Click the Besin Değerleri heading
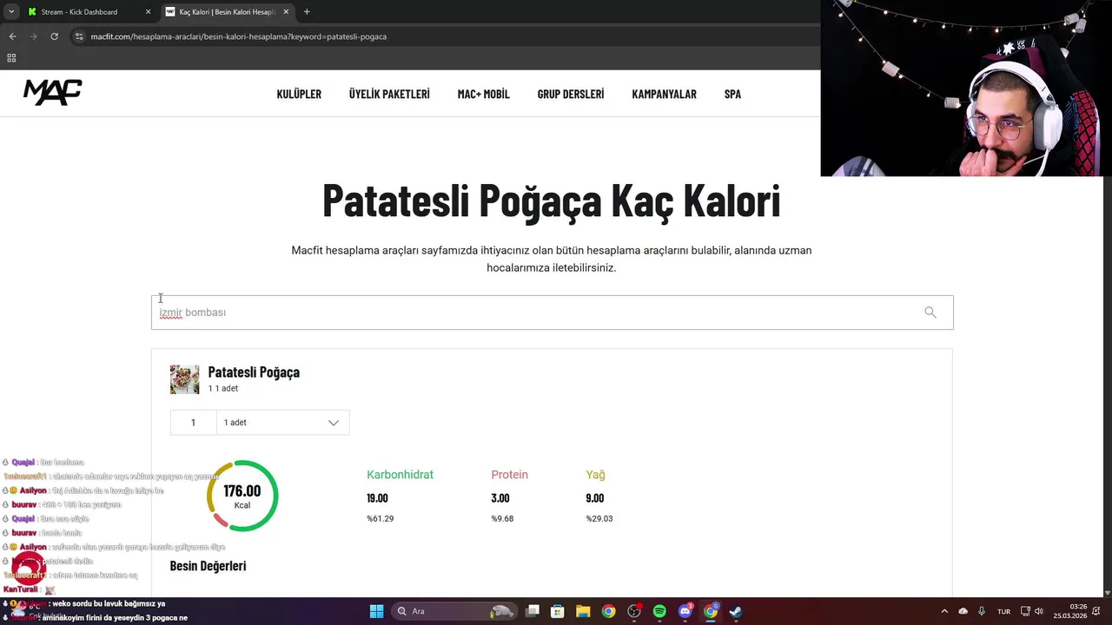The width and height of the screenshot is (1112, 625). point(208,566)
